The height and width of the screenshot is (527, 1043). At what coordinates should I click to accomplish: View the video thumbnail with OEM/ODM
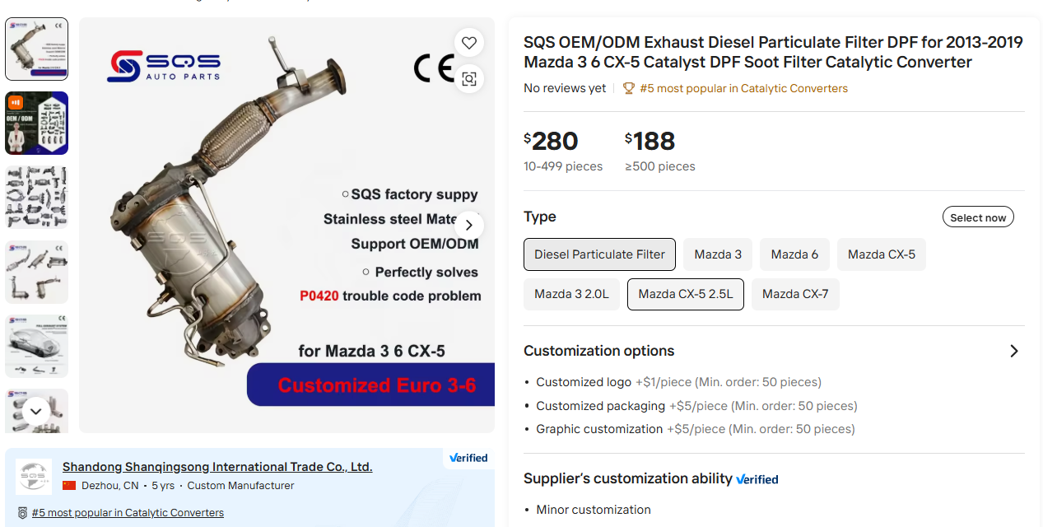coord(37,124)
